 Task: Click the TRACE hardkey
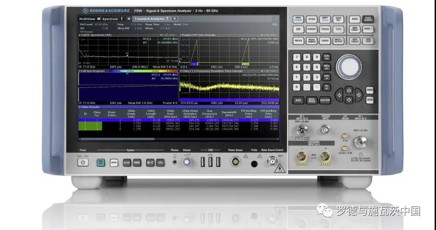click(325, 29)
